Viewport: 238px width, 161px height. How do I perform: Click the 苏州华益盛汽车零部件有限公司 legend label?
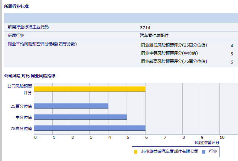pyautogui.click(x=170, y=152)
